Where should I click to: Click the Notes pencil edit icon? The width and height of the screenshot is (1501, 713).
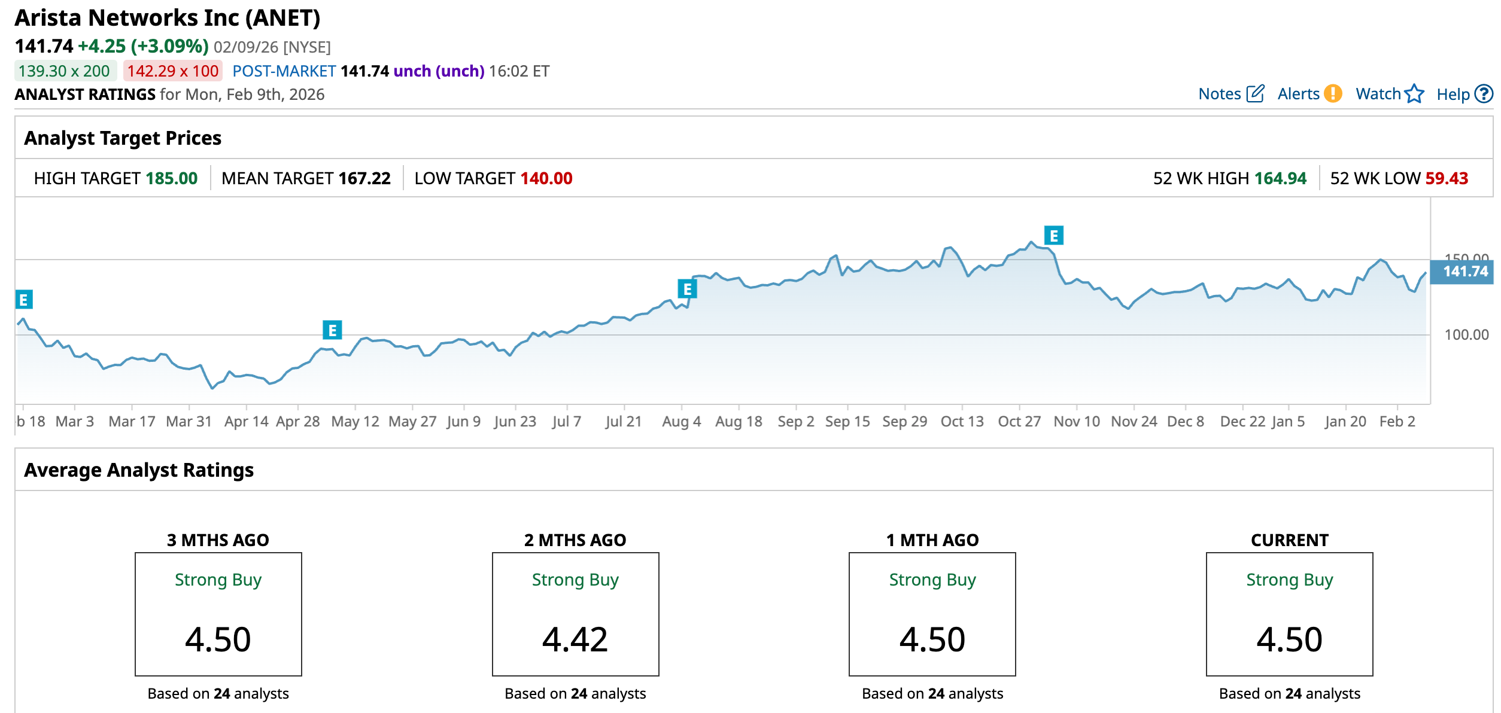[x=1255, y=94]
